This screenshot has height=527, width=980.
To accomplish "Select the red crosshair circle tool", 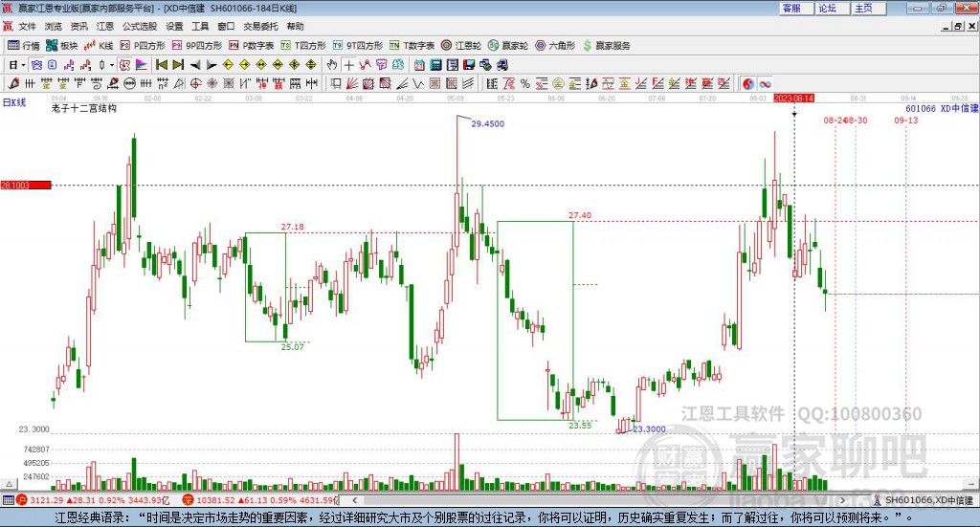I will point(195,83).
